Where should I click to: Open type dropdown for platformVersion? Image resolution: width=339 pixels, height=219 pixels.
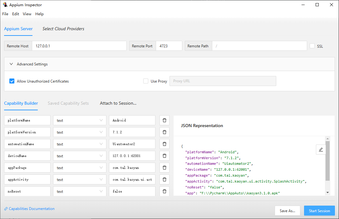coord(80,132)
